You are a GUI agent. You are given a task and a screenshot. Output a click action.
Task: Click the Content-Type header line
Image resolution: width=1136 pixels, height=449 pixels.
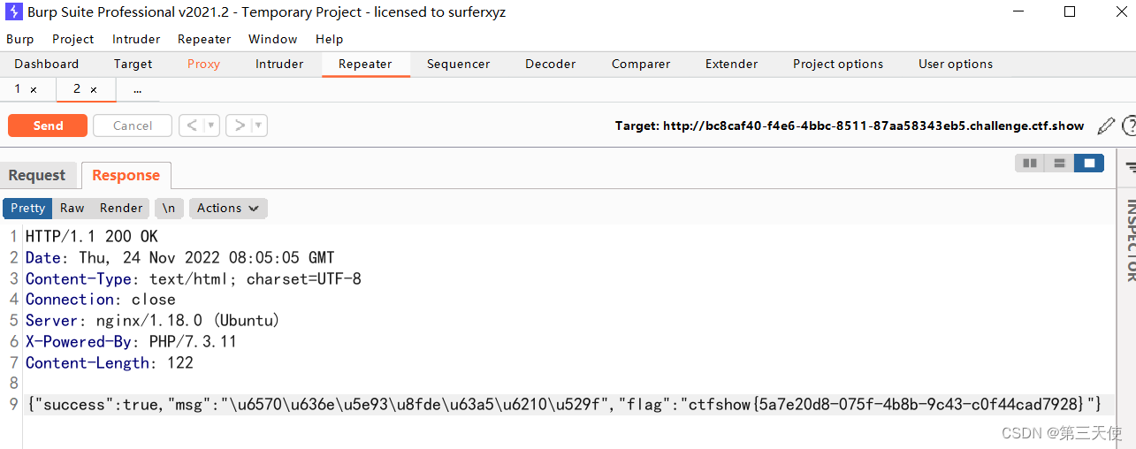[x=194, y=278]
